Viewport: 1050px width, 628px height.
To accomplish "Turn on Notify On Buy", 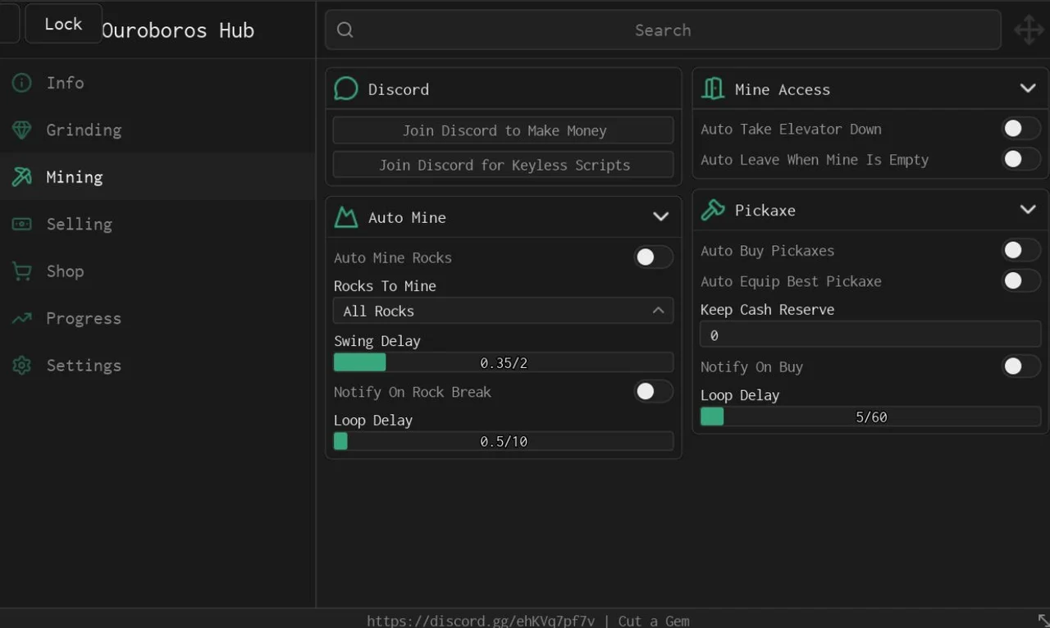I will 1021,366.
